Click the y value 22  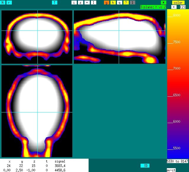point(21,165)
